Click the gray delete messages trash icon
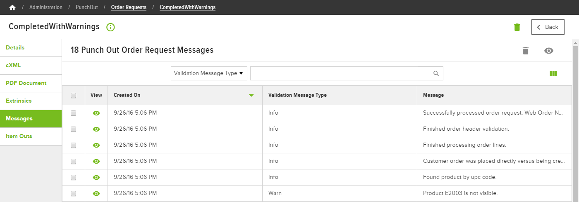Screen dimensions: 579x202 [526, 51]
